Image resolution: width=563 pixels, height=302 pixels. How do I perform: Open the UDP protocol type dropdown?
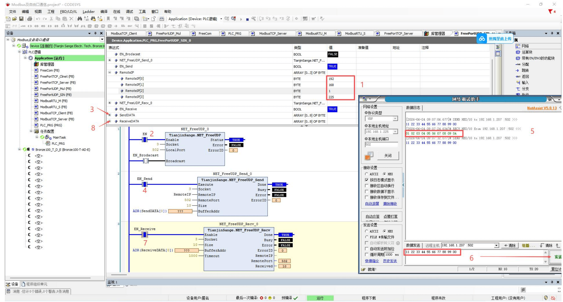(x=395, y=119)
